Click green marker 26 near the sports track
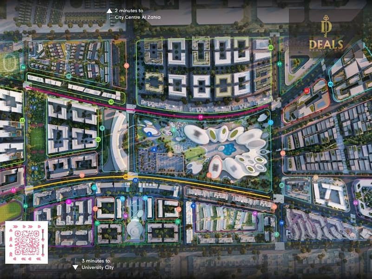The width and height of the screenshot is (372, 279). [x=22, y=67]
